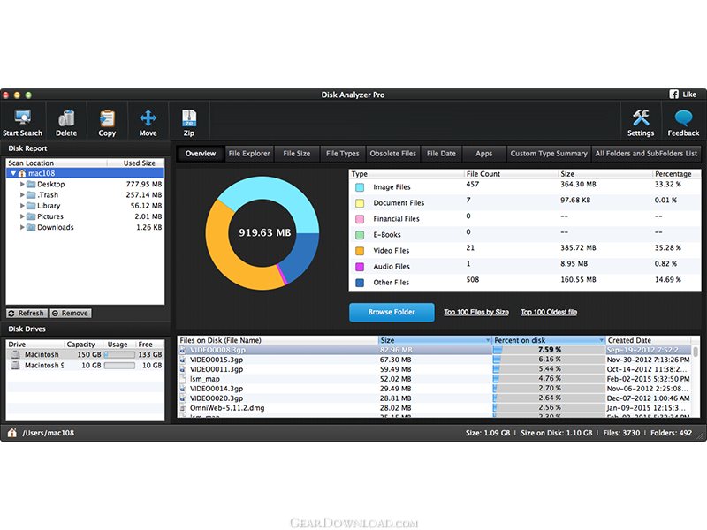The width and height of the screenshot is (707, 530).
Task: Click the Zip archive icon
Action: click(x=189, y=118)
